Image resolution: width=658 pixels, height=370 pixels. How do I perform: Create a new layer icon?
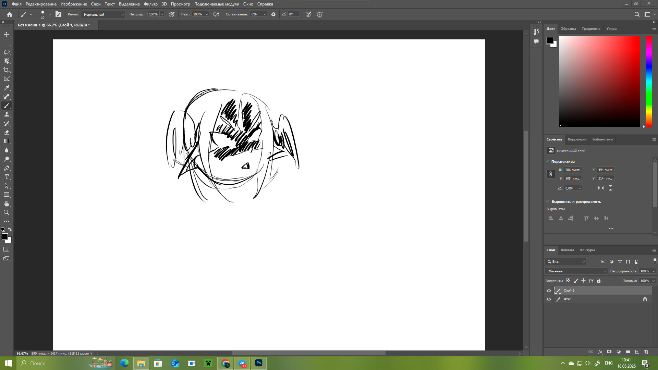637,352
